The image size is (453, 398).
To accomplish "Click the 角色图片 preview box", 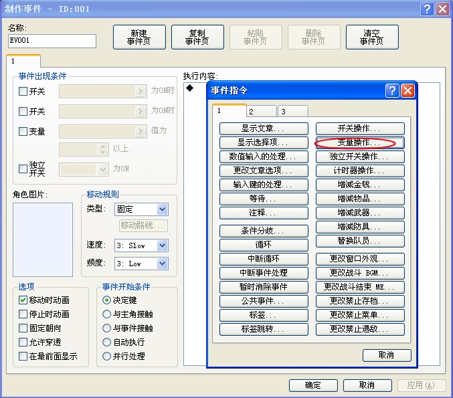I will [43, 239].
